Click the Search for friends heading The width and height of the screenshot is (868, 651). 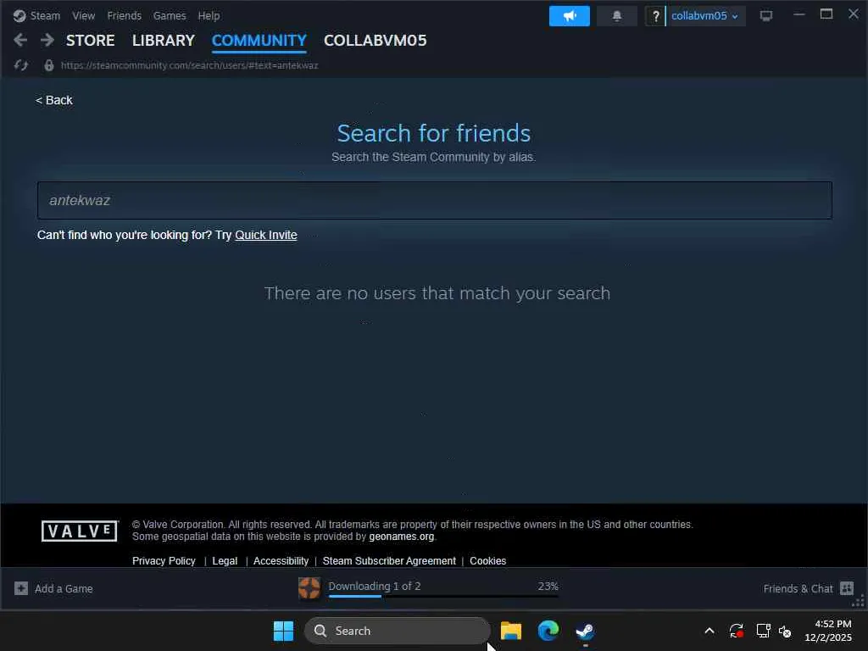434,133
